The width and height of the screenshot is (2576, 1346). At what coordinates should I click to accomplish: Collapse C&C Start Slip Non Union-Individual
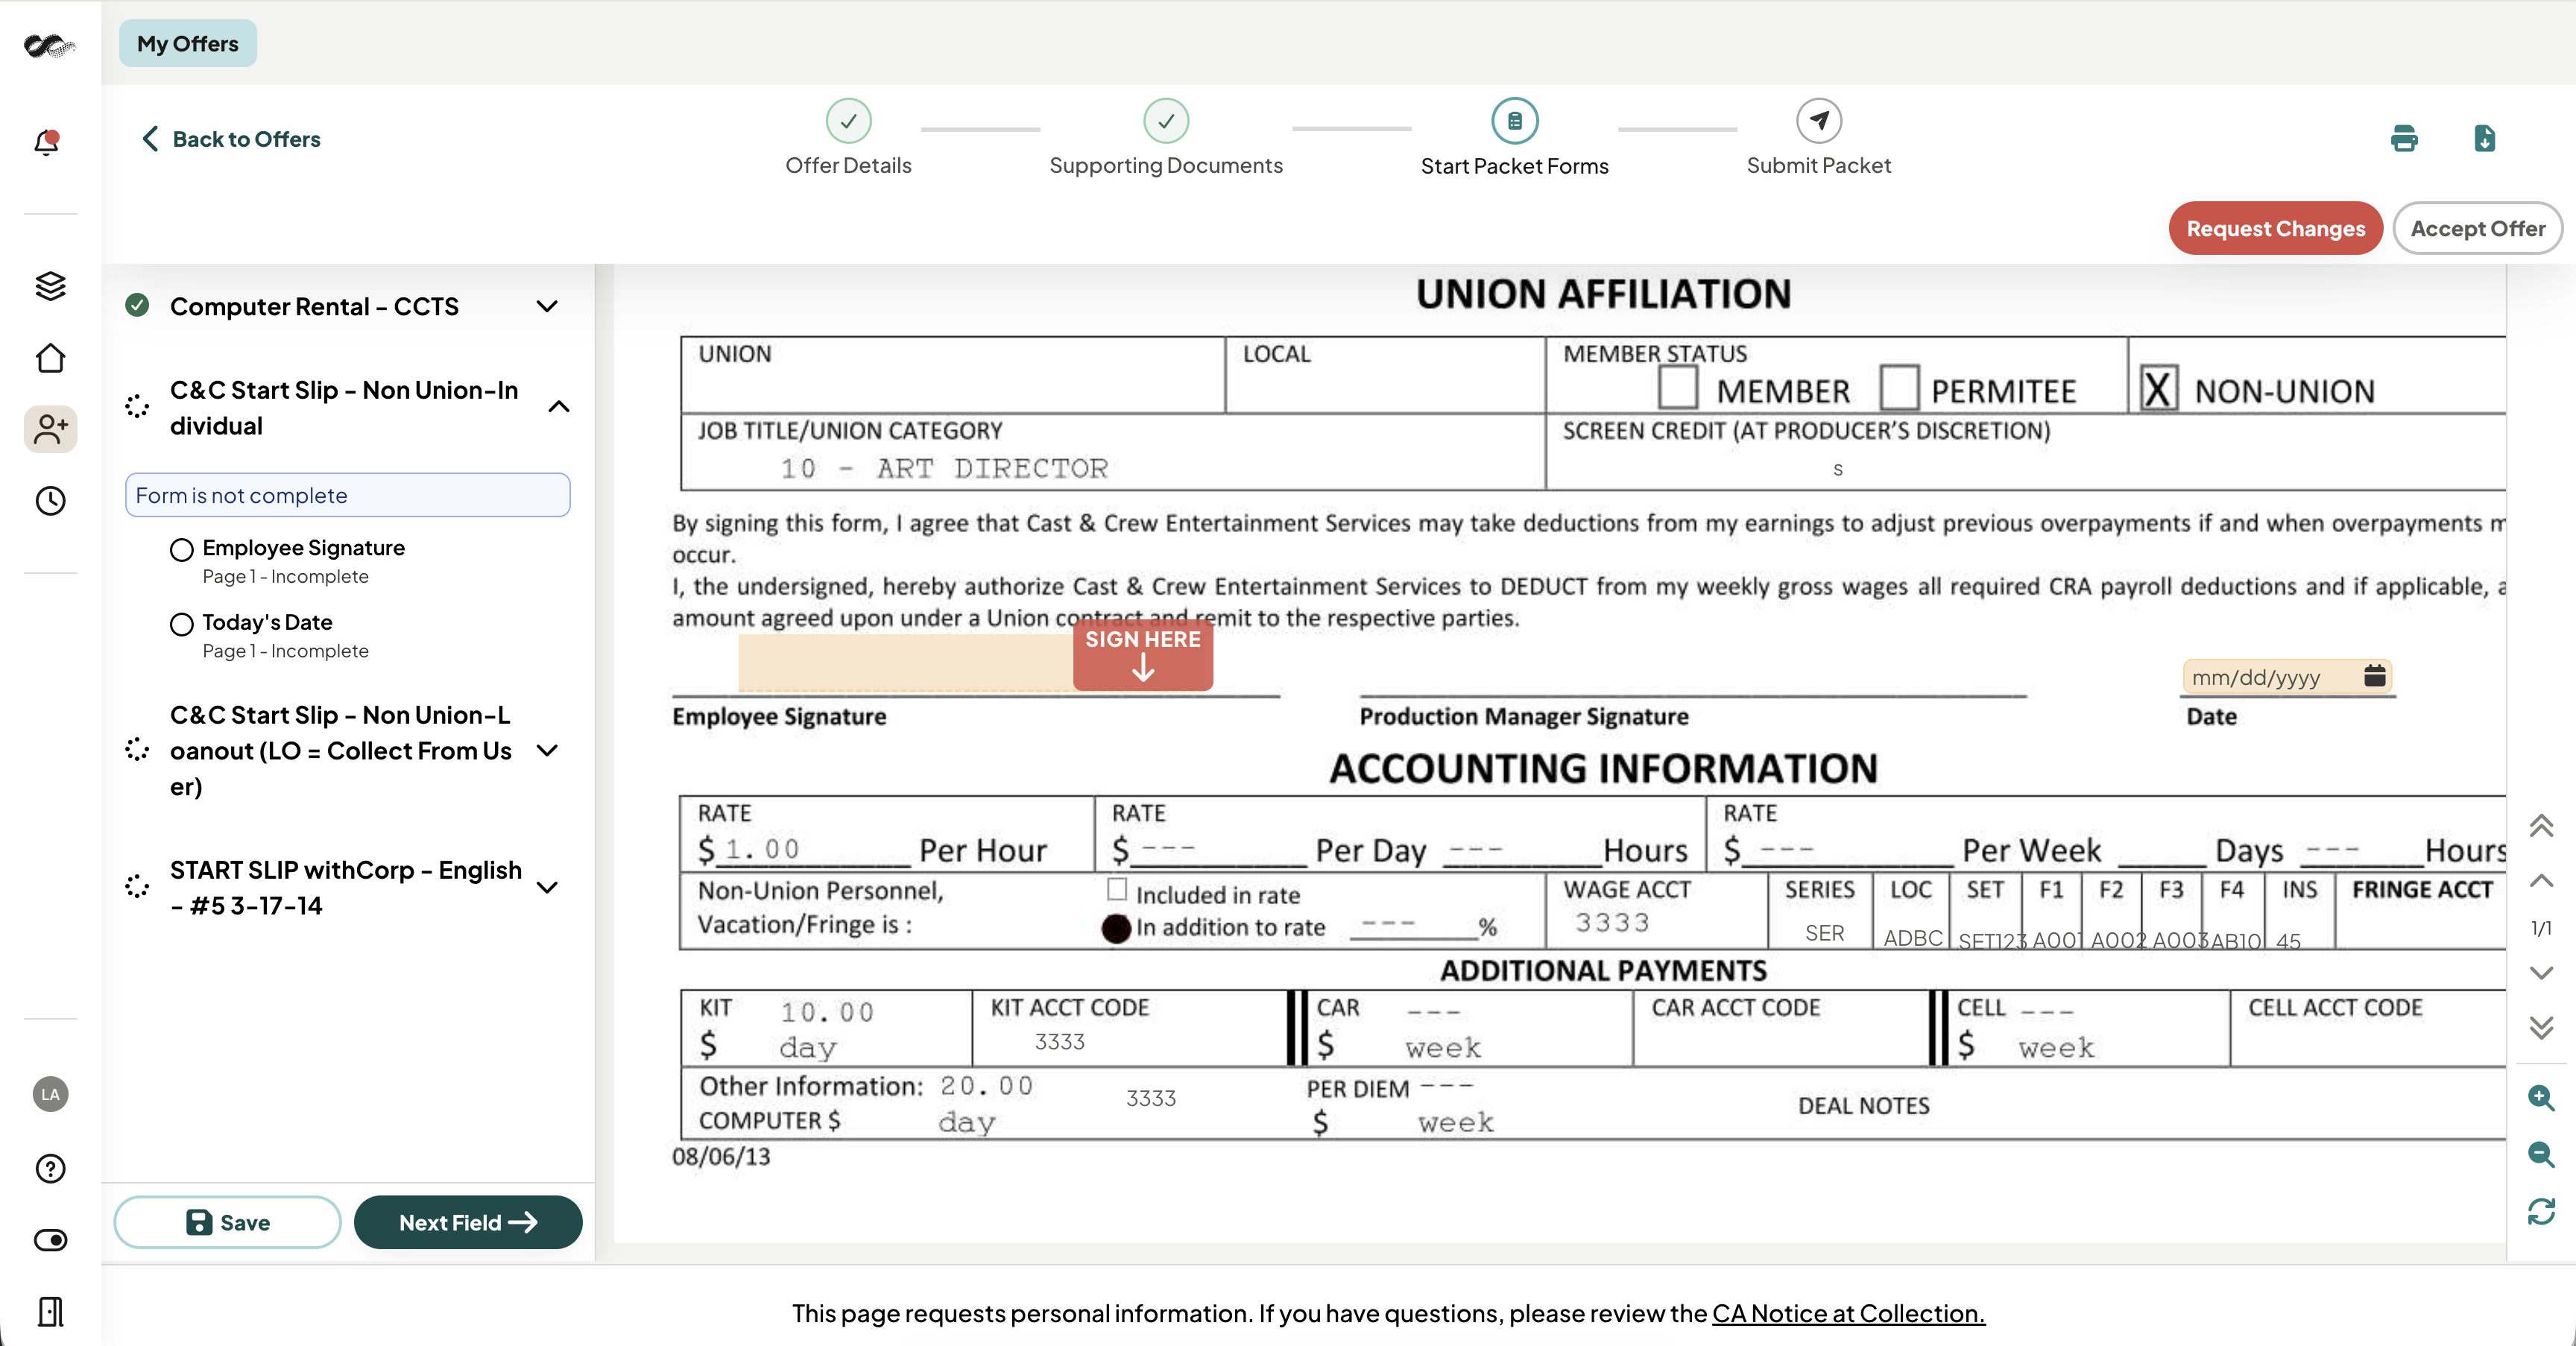(x=559, y=406)
